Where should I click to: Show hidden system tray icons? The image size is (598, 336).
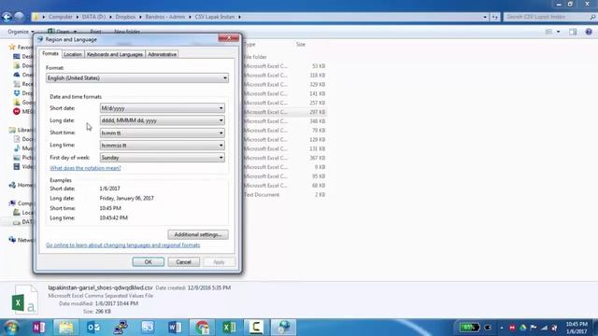[x=502, y=328]
